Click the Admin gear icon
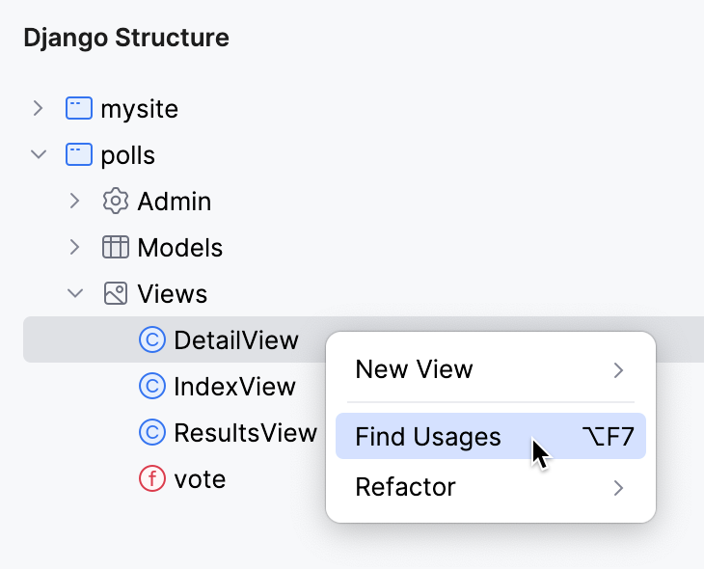Screen dimensions: 704x569 [x=115, y=201]
